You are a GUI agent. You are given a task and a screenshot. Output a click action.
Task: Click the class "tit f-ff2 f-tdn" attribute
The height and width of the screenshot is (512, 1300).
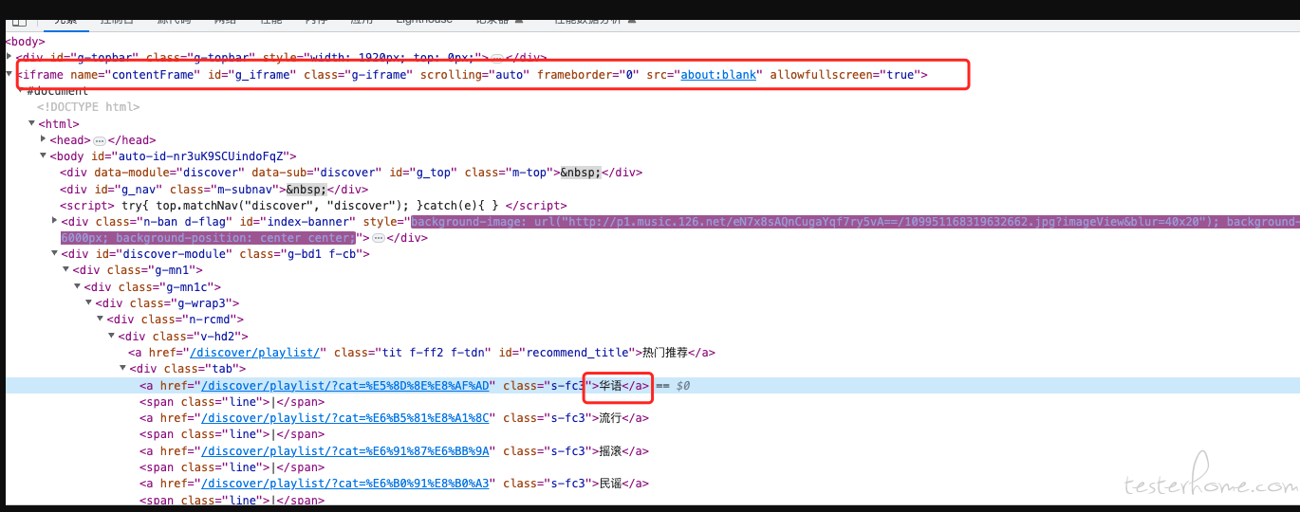[411, 353]
